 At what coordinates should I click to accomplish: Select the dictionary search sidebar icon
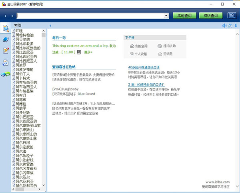(x=6, y=28)
